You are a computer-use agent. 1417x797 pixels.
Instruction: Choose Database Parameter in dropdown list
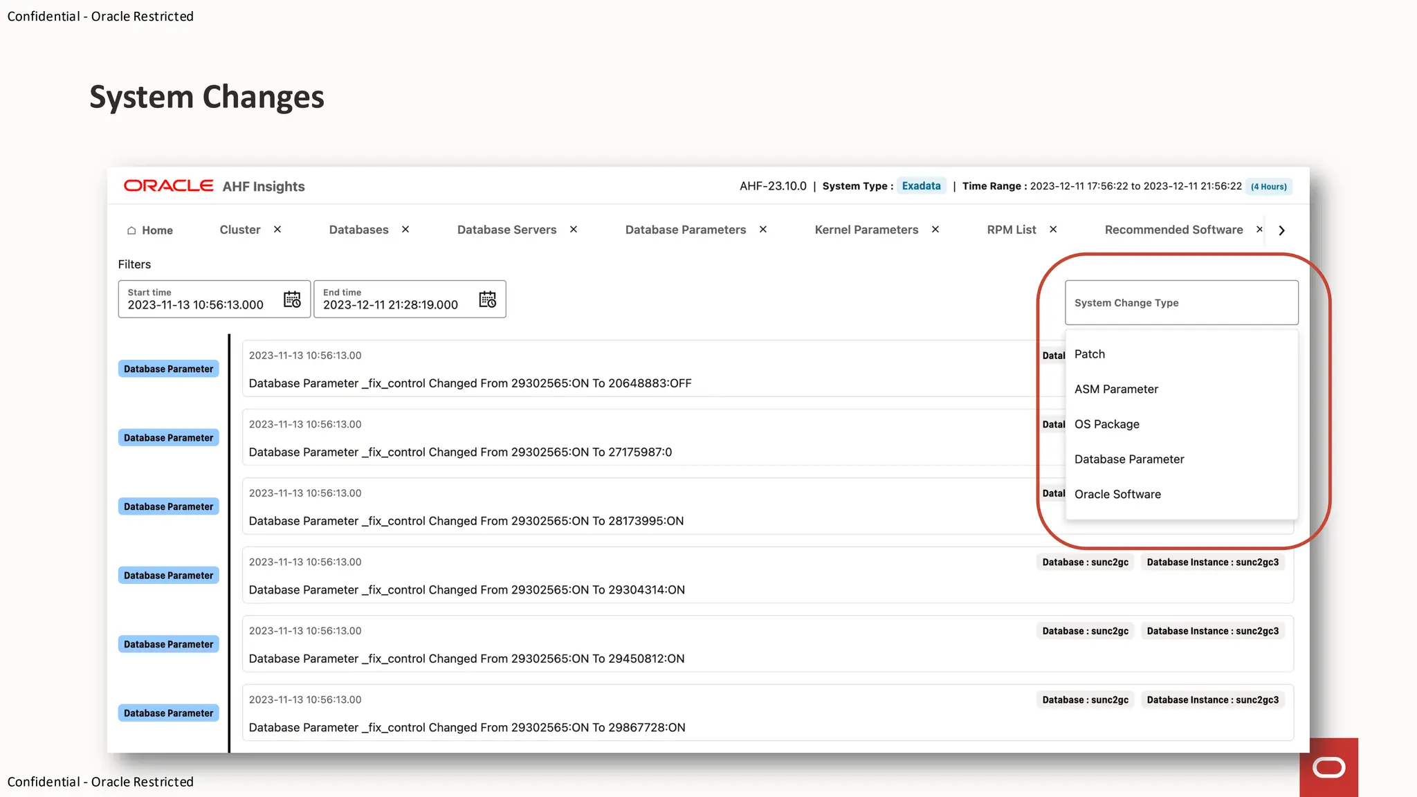click(x=1181, y=459)
